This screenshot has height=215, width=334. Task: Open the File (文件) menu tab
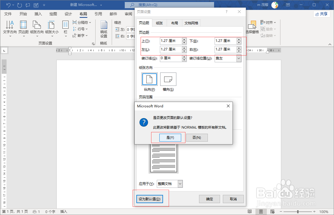coord(8,14)
